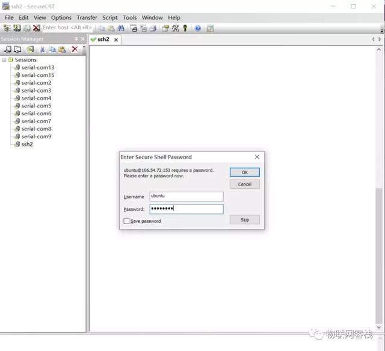Open the Help menu
Viewport: 385px width, 351px height.
[174, 17]
